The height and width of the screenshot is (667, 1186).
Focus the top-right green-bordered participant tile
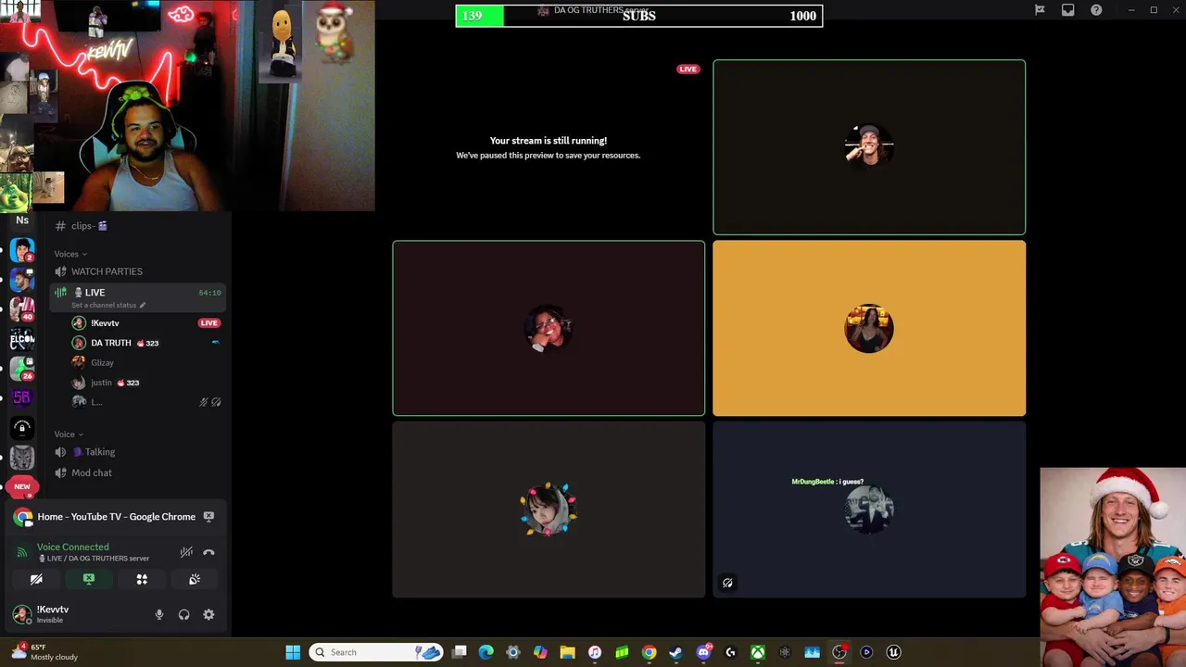click(869, 147)
